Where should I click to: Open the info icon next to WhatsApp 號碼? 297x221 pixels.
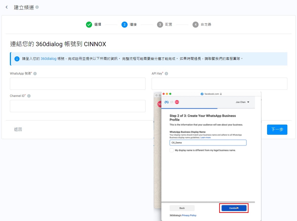point(35,74)
